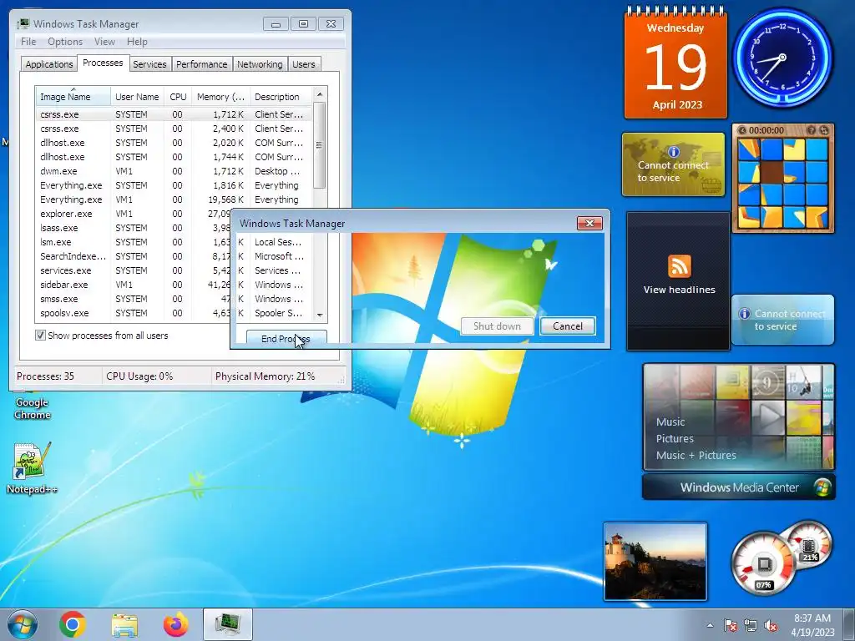The image size is (855, 641).
Task: Click the Windows Media Center logo
Action: coord(822,487)
